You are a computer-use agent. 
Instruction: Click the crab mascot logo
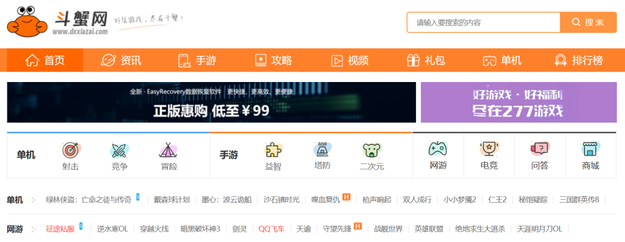[x=27, y=21]
